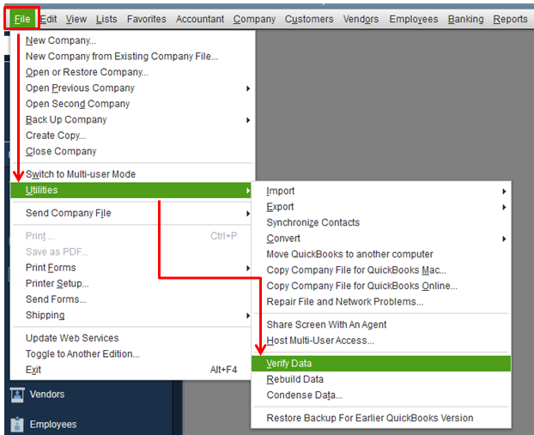This screenshot has height=435, width=534.
Task: Choose Move QuickBooks to another computer
Action: pyautogui.click(x=381, y=254)
